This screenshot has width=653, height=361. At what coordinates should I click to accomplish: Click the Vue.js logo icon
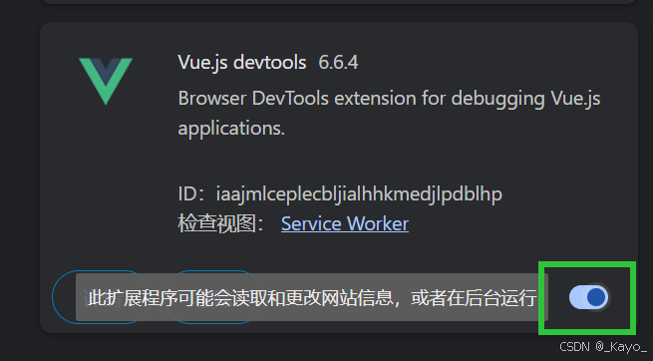tap(106, 81)
